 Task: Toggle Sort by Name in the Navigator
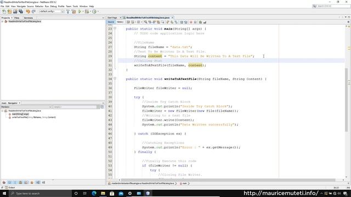pyautogui.click(x=38, y=182)
